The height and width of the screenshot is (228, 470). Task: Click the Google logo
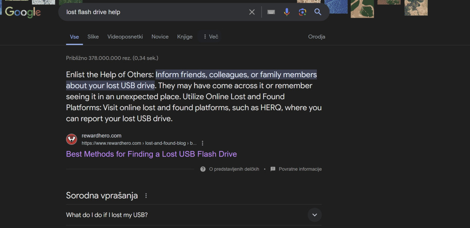pyautogui.click(x=23, y=12)
